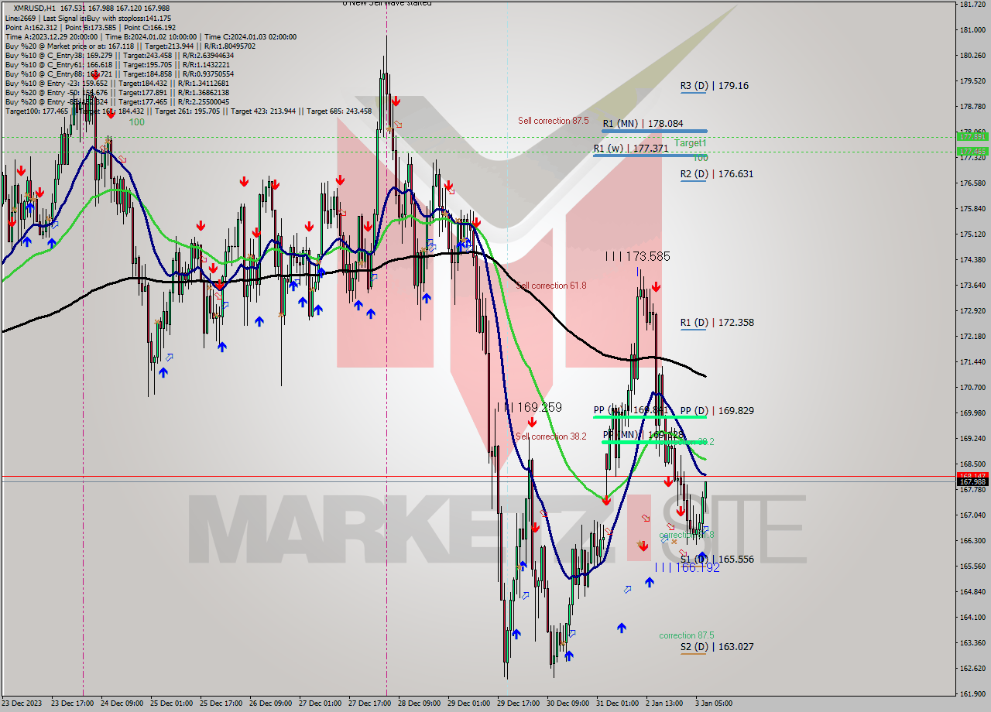Click 173.640 on the price axis

[972, 285]
